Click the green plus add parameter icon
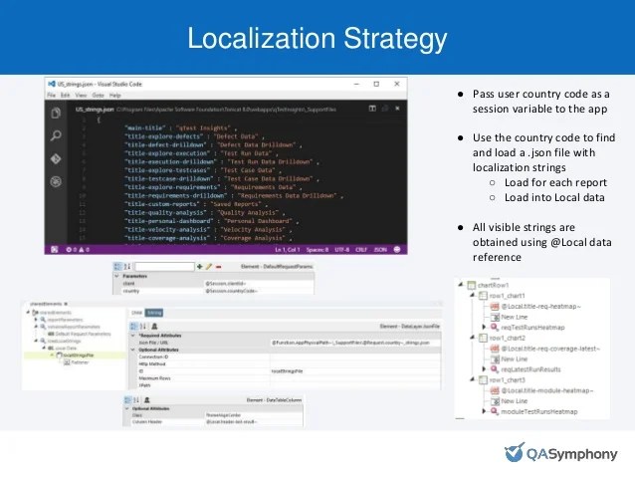This screenshot has height=477, width=635. point(200,267)
